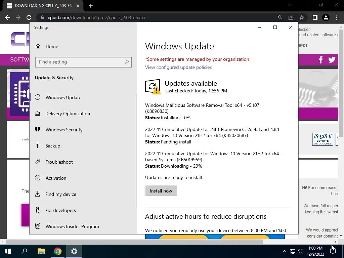Click the Chrome forward arrow
Screen dimensions: 344x258
tap(18, 17)
